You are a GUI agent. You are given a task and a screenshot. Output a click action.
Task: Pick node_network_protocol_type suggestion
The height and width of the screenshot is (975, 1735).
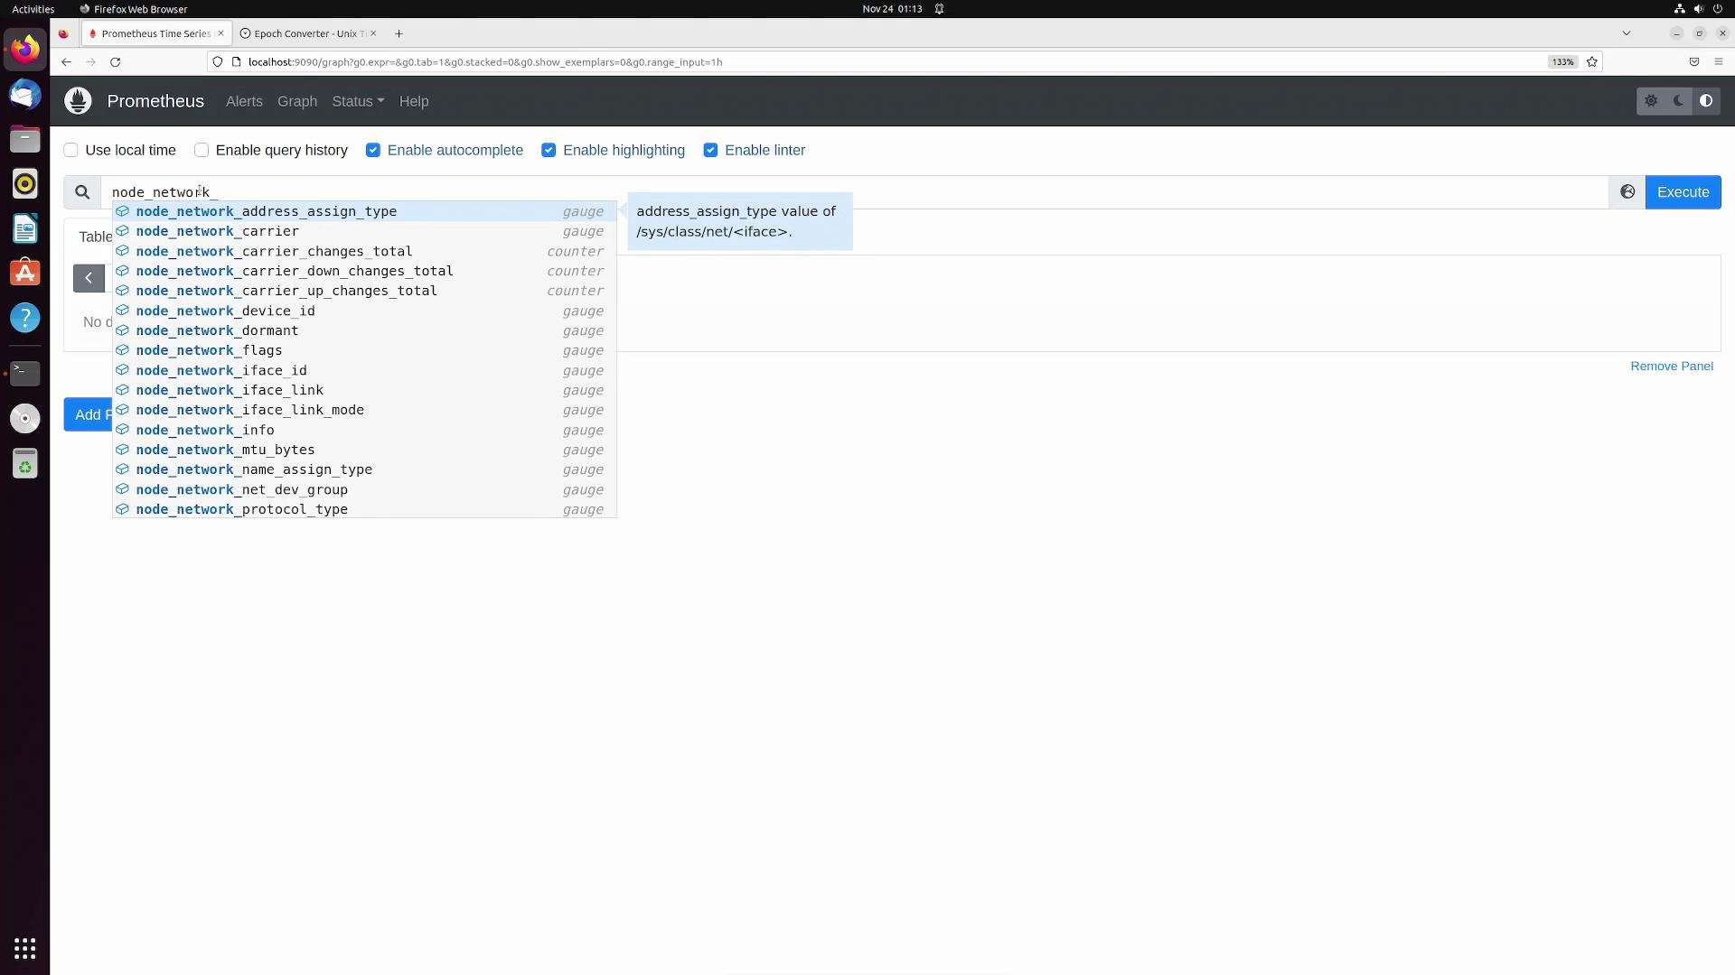[x=365, y=509]
